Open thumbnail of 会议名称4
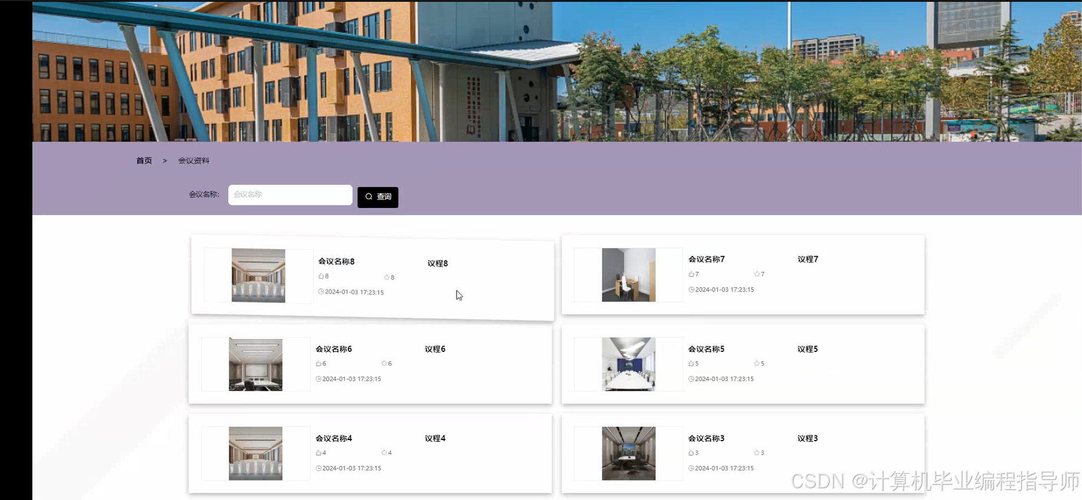The image size is (1082, 500). pos(255,454)
